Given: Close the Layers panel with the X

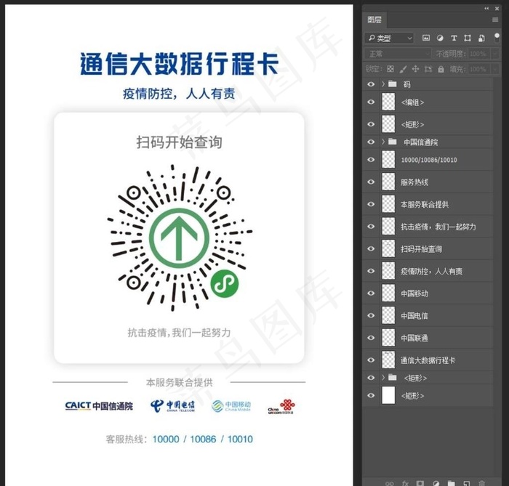Looking at the screenshot, I should [x=497, y=9].
